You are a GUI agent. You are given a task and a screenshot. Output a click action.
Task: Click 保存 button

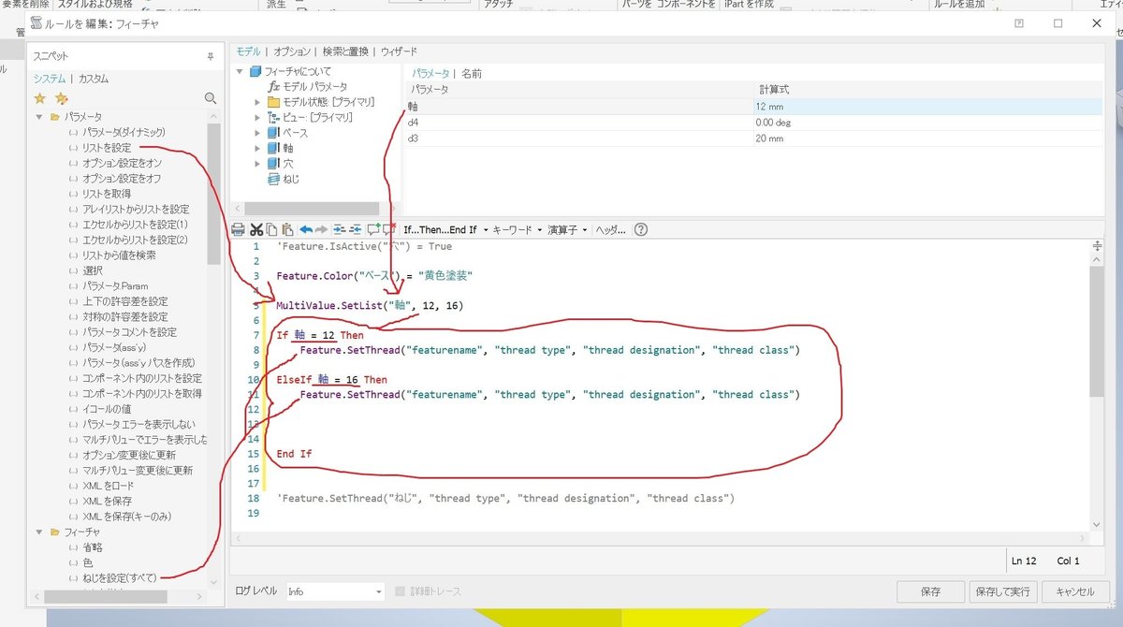[x=930, y=591]
